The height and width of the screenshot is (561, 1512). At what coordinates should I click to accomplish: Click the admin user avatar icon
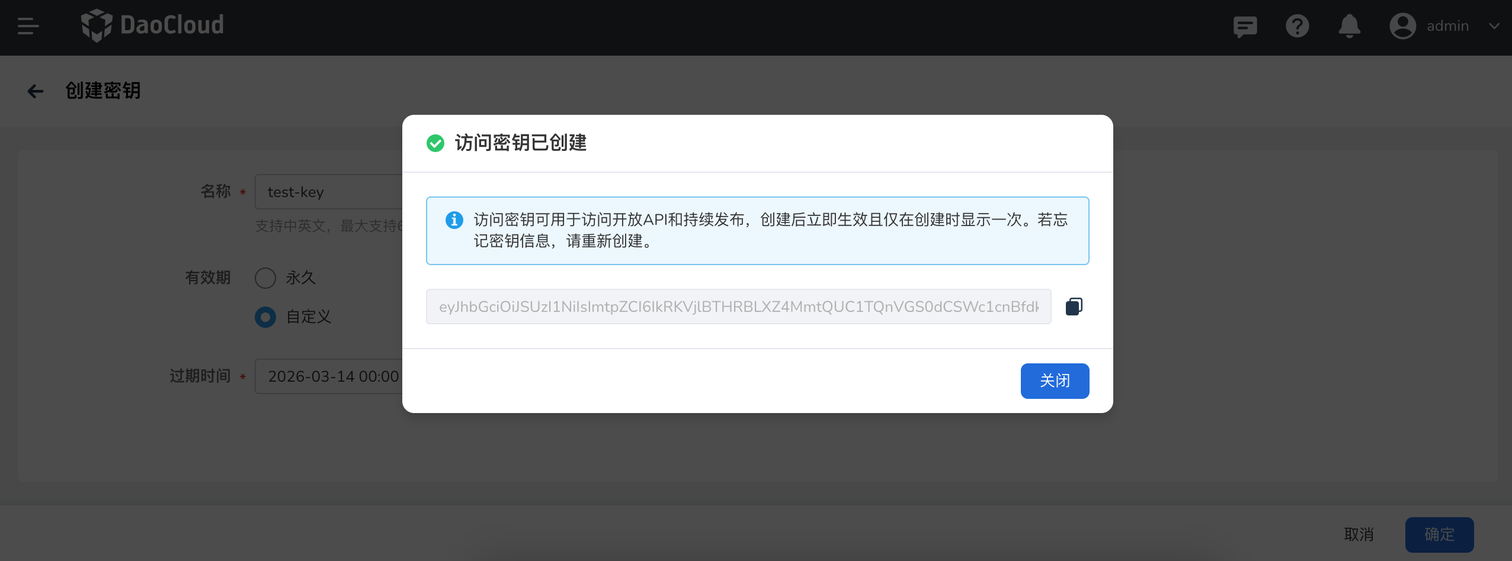pyautogui.click(x=1402, y=26)
